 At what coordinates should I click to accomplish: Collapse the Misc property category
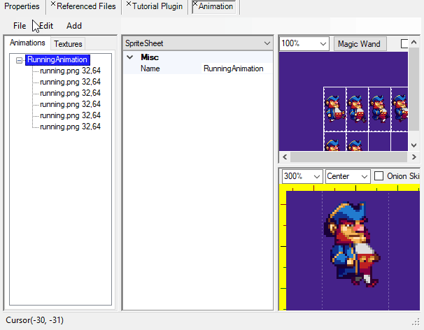click(x=129, y=57)
